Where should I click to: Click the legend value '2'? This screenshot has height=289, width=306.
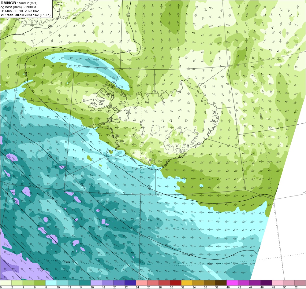click(12, 287)
